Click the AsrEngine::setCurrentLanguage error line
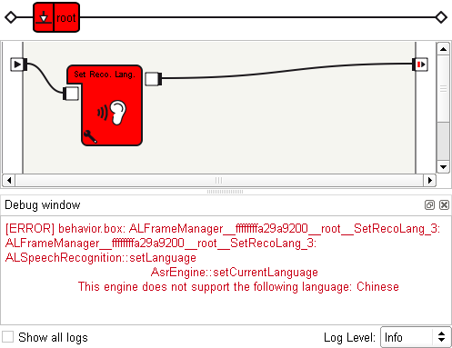The height and width of the screenshot is (348, 452). tap(235, 272)
